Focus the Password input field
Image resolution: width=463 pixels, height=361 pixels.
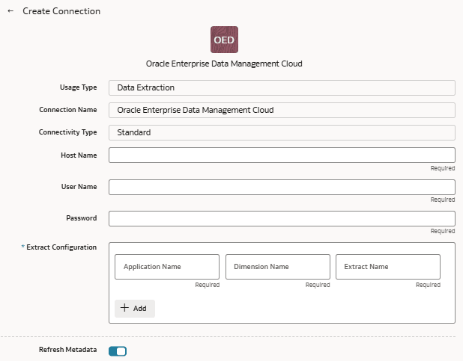coord(282,219)
